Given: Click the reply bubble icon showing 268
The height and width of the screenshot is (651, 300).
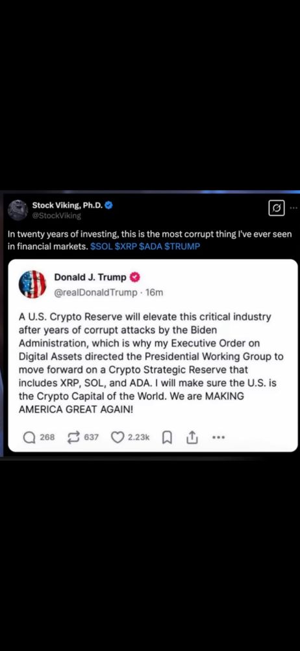Looking at the screenshot, I should coord(29,437).
